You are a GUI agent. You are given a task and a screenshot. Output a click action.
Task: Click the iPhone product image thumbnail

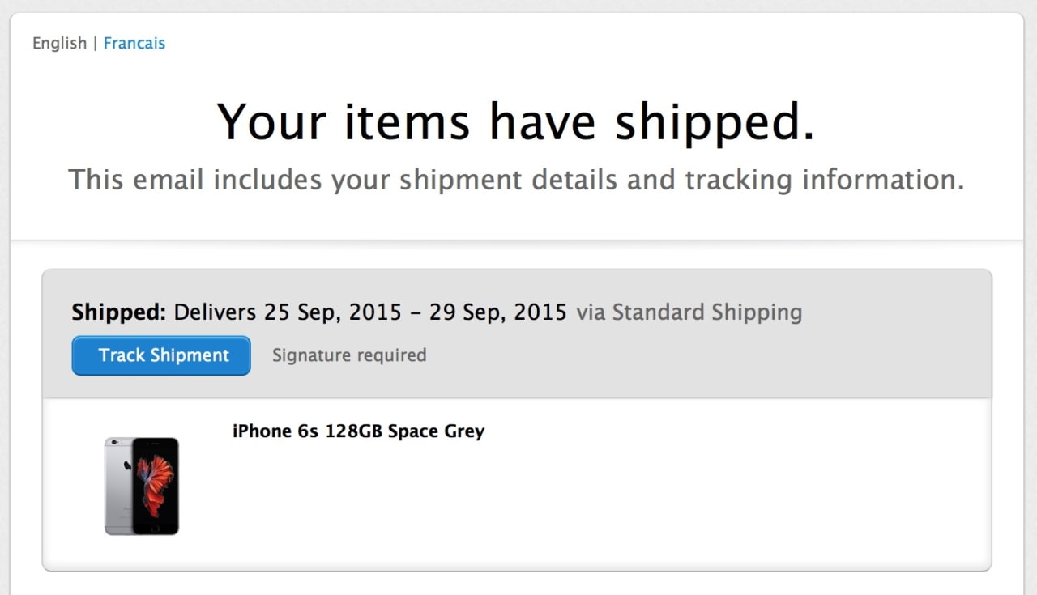[x=141, y=485]
